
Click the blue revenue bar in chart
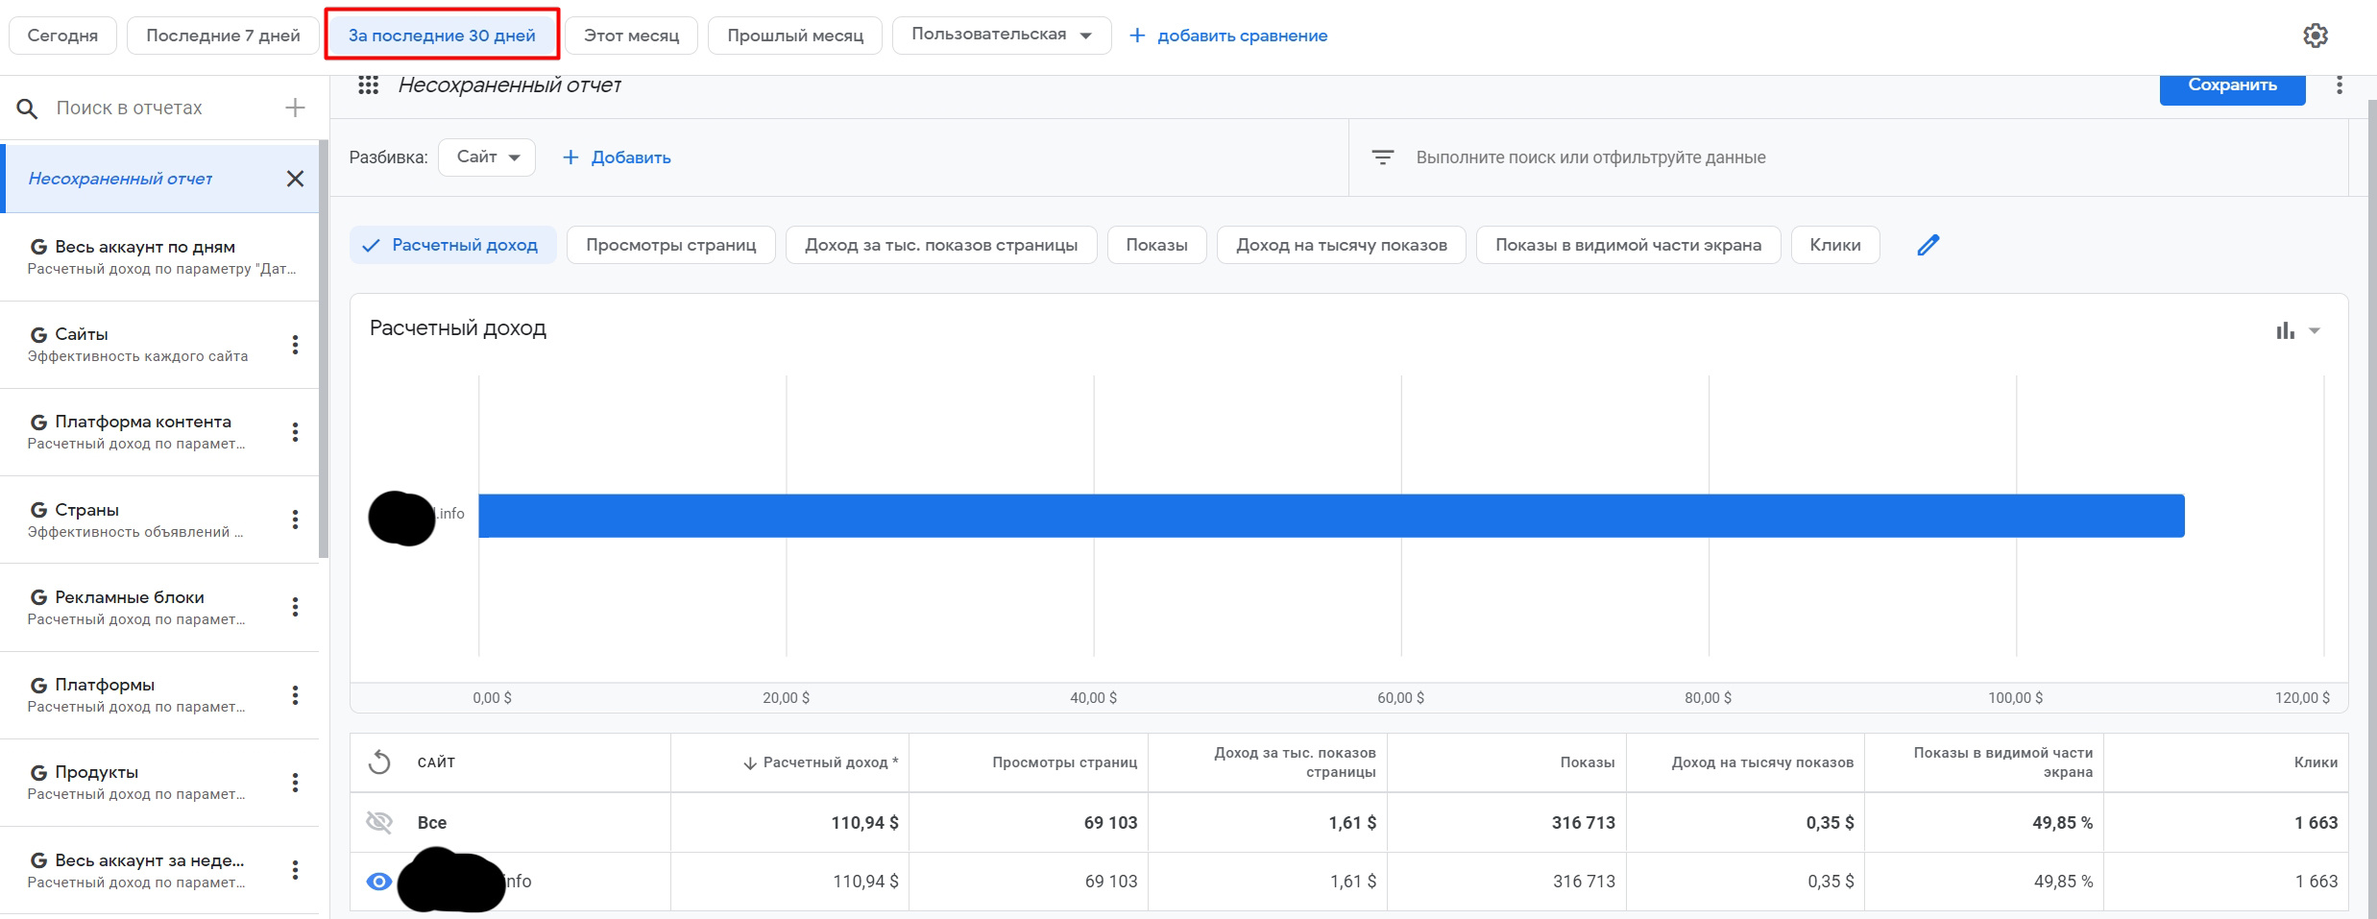(x=1330, y=516)
